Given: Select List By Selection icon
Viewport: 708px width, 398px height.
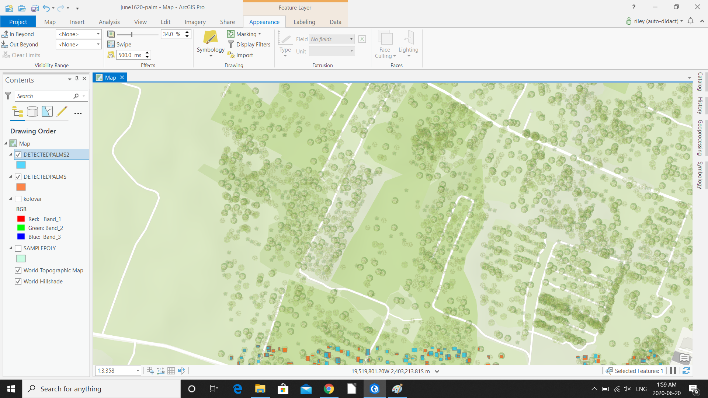Looking at the screenshot, I should click(x=47, y=111).
